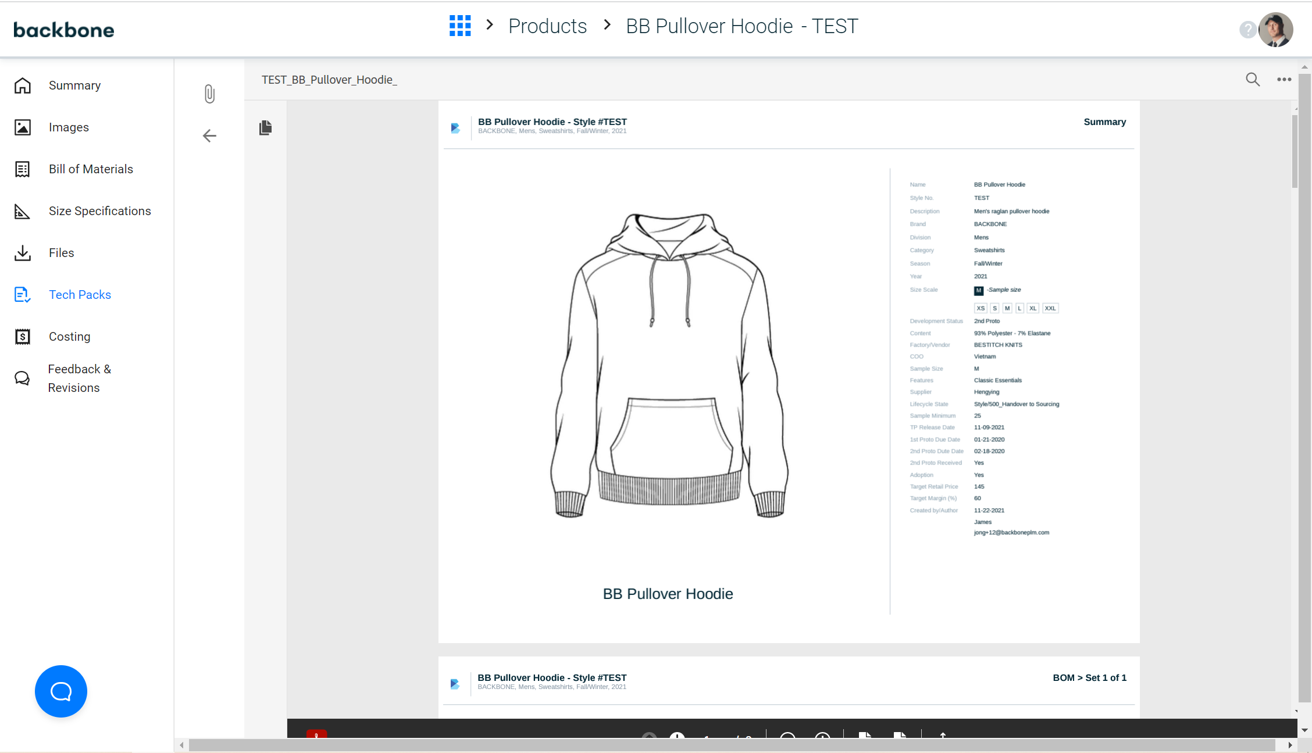Open the chat support widget
This screenshot has width=1312, height=753.
[60, 691]
